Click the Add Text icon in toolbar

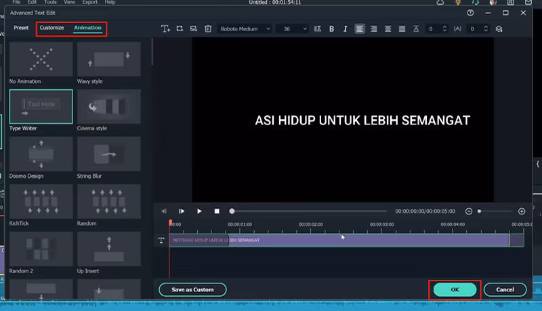click(x=165, y=28)
